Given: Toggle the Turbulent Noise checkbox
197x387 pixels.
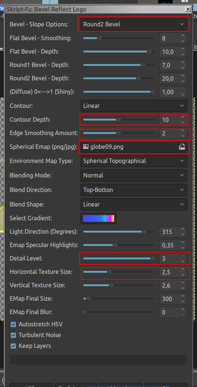Looking at the screenshot, I should pos(13,335).
